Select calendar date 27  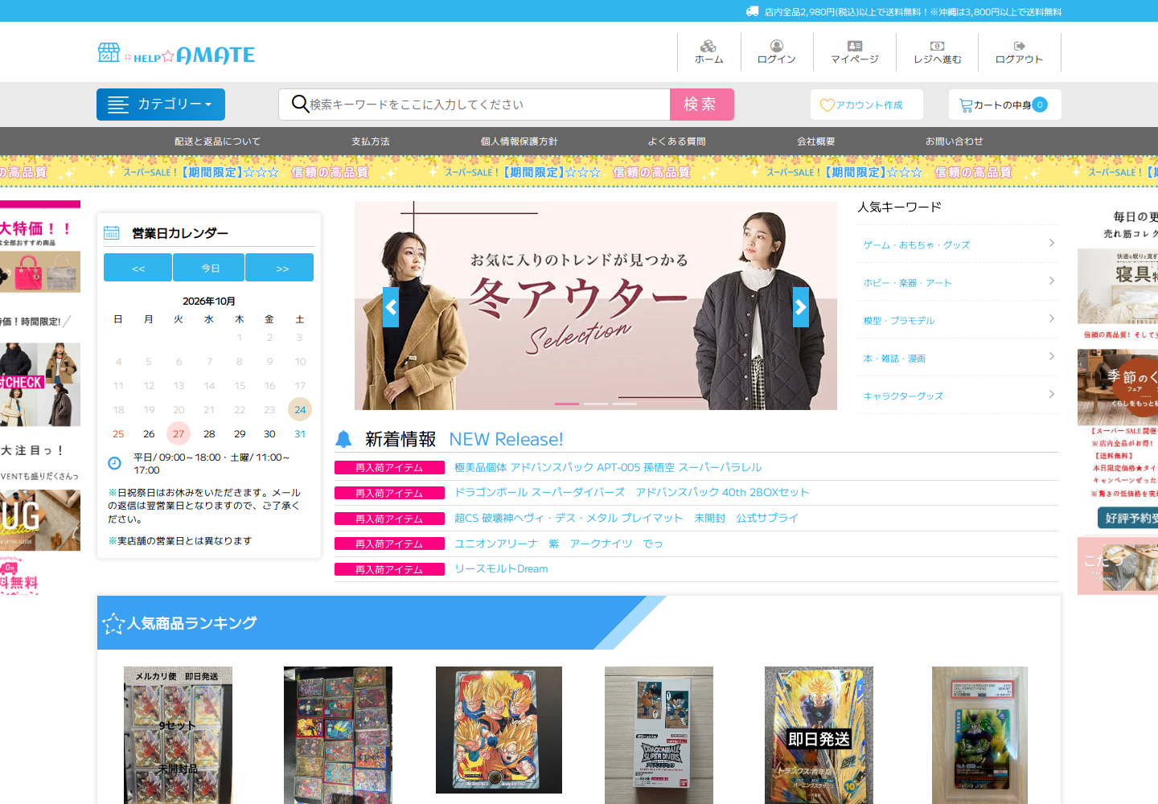click(x=179, y=434)
